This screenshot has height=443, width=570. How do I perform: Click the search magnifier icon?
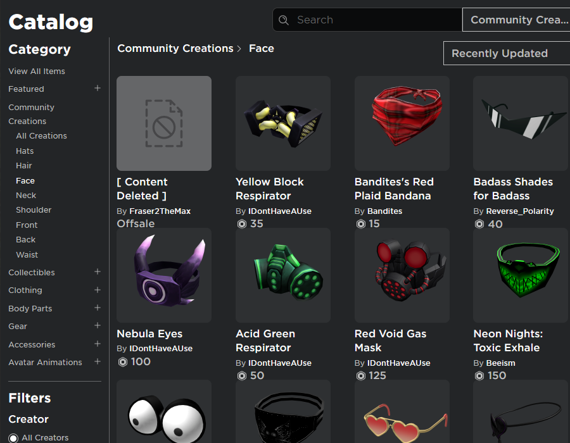pyautogui.click(x=284, y=20)
